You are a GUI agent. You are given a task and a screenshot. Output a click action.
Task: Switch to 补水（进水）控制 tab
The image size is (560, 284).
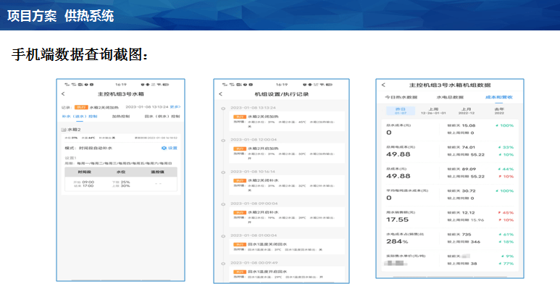[x=80, y=117]
